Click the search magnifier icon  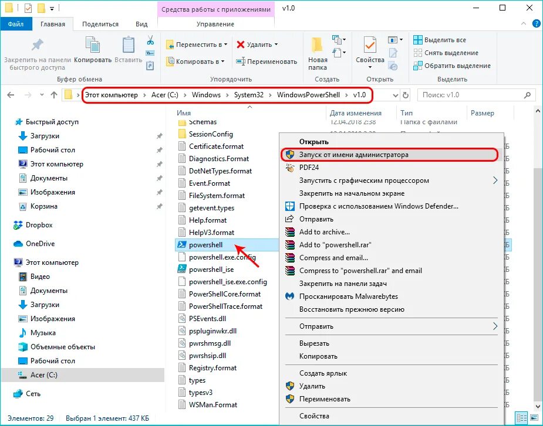point(527,95)
